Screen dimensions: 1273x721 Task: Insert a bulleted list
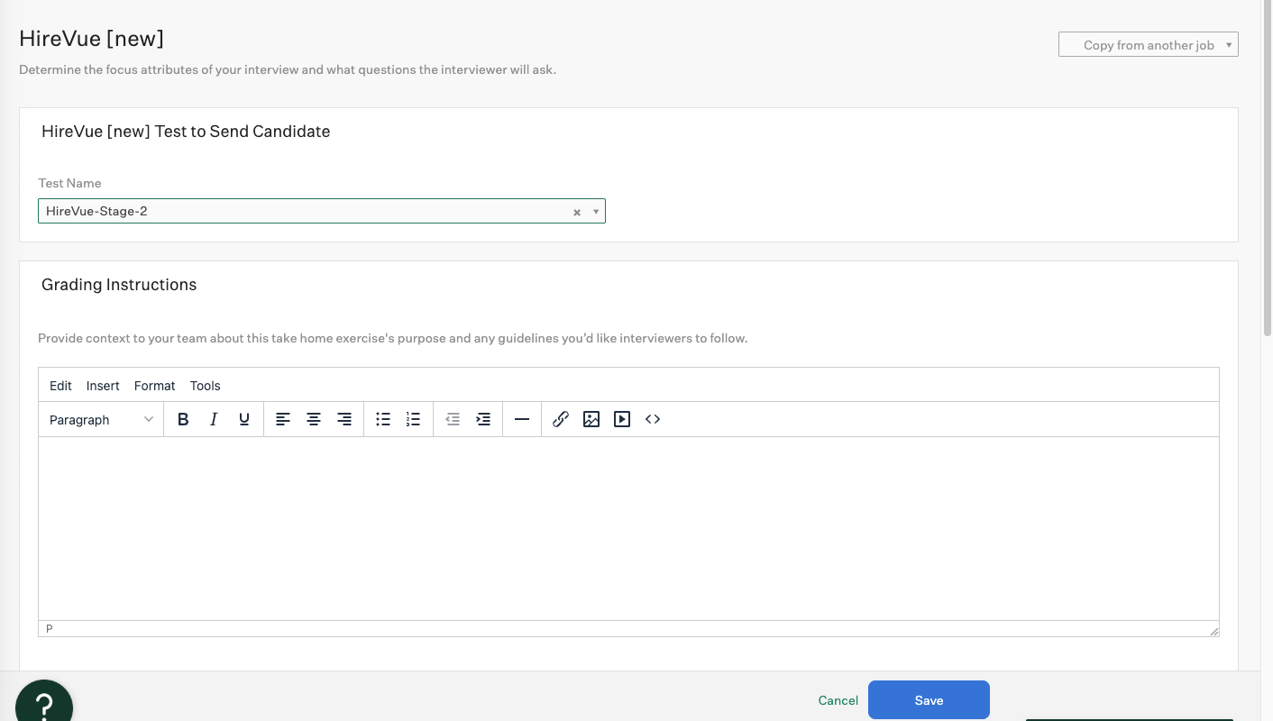pos(383,419)
